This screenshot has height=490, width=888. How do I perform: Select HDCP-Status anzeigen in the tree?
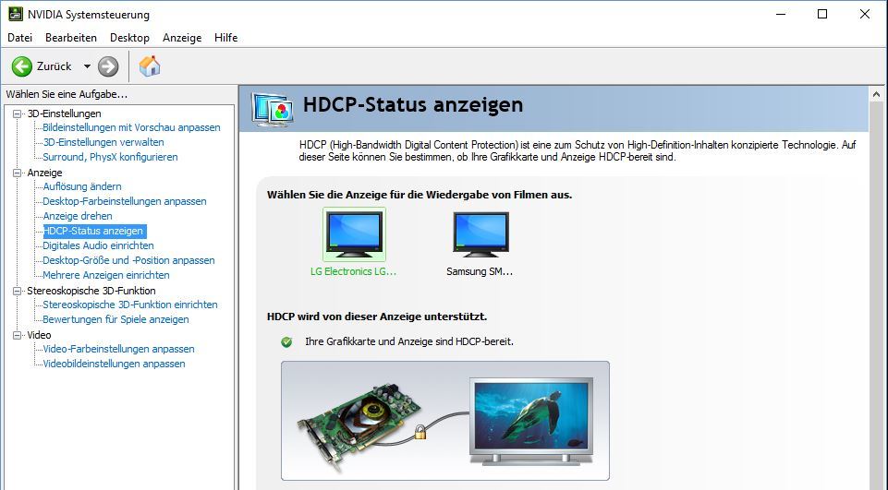tap(94, 231)
